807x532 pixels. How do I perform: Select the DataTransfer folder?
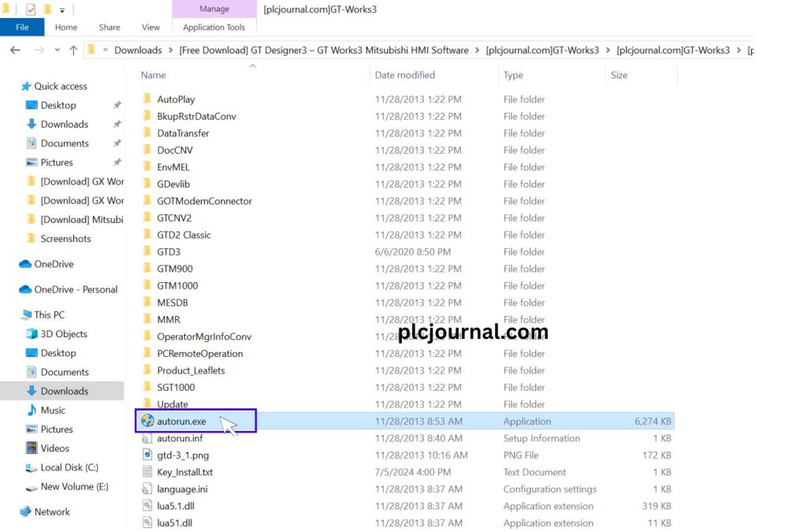[x=183, y=133]
